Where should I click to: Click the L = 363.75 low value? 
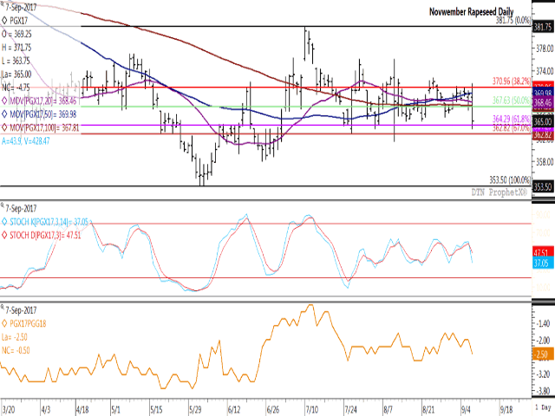(16, 61)
